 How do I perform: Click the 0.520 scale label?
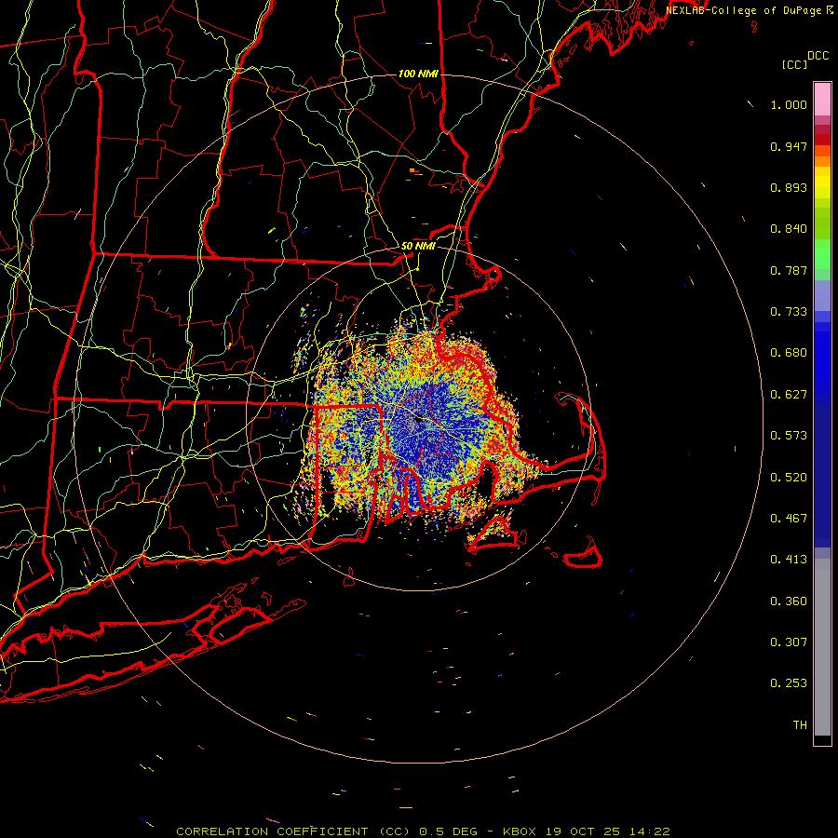(789, 478)
